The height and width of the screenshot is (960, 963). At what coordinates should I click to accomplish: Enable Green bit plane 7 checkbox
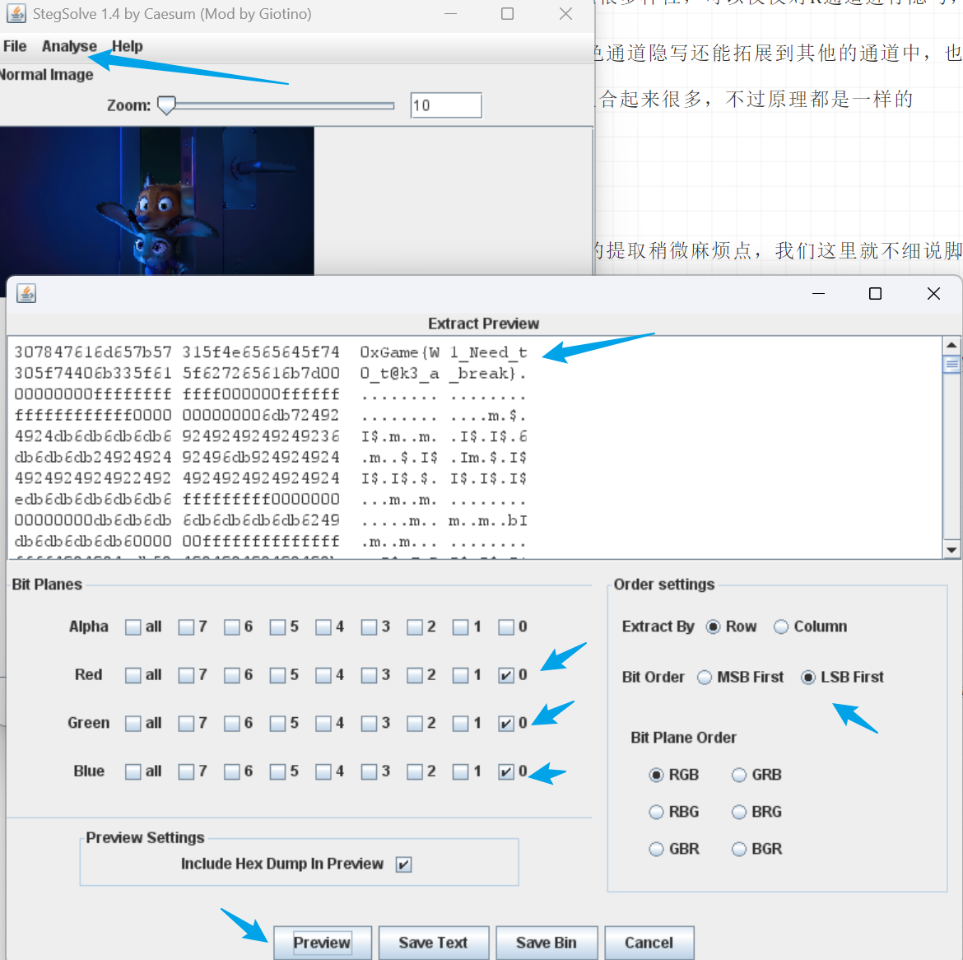(x=187, y=724)
